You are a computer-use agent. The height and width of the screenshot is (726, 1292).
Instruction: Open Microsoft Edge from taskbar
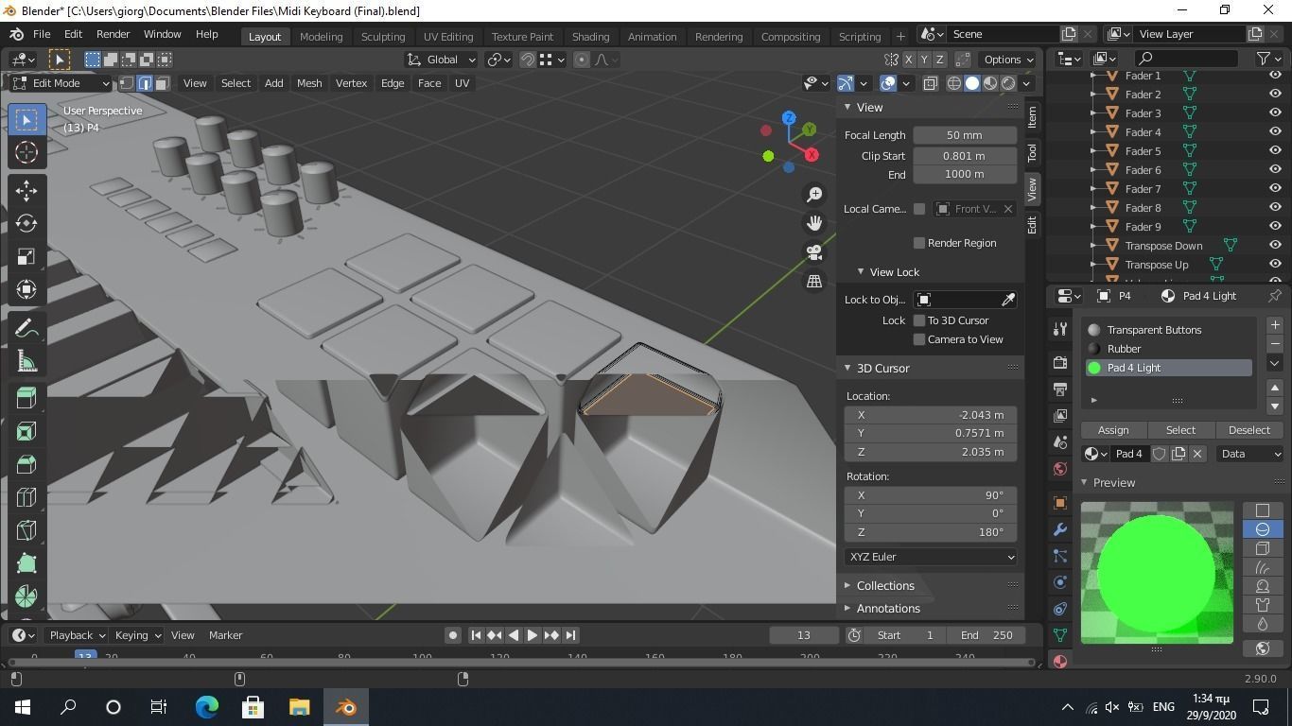206,707
